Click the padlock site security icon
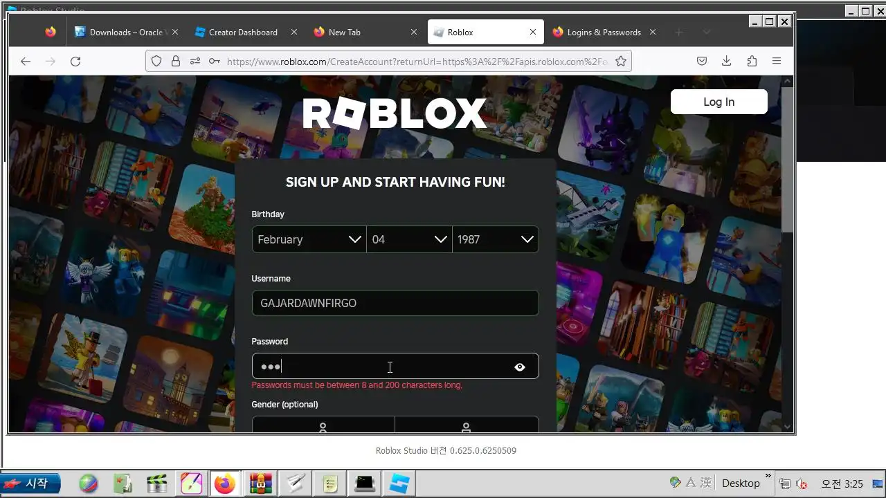Screen dimensions: 886x498 click(x=176, y=61)
